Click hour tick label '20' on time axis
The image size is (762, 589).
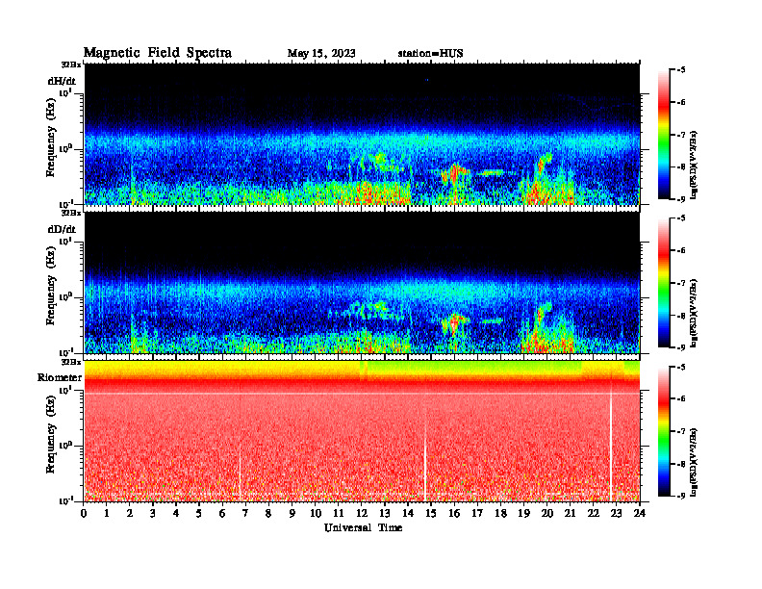547,514
